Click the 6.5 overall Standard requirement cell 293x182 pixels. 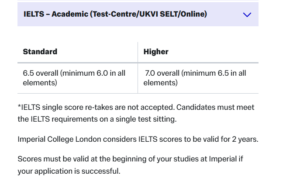74,77
